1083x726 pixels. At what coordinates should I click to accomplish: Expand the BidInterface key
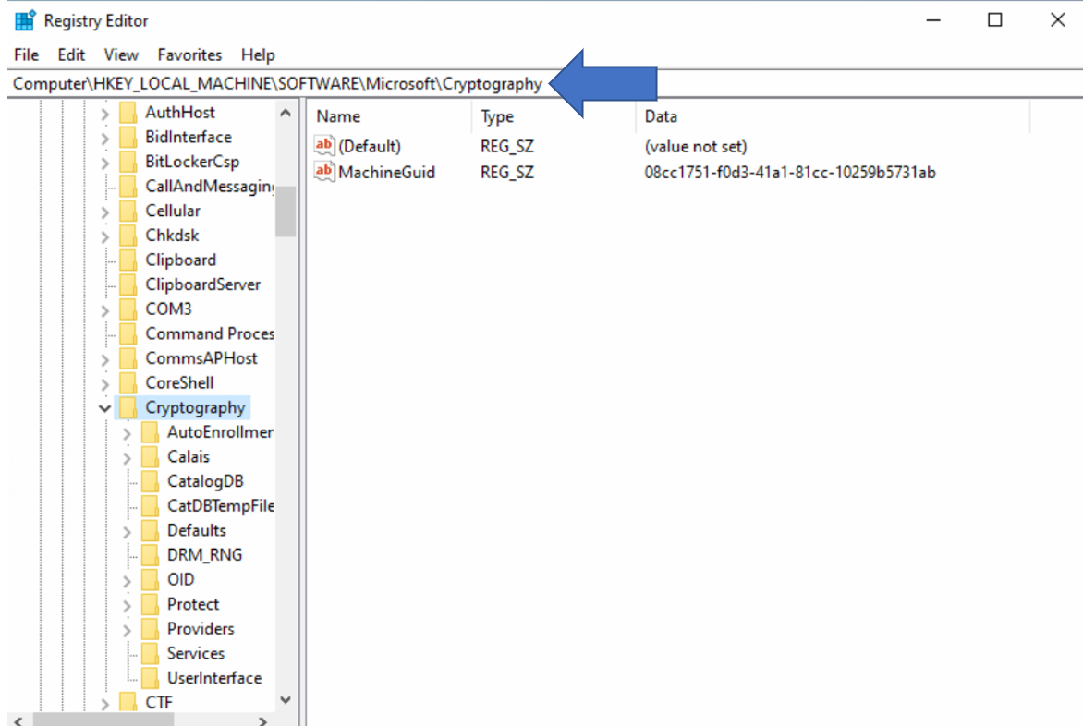(105, 138)
